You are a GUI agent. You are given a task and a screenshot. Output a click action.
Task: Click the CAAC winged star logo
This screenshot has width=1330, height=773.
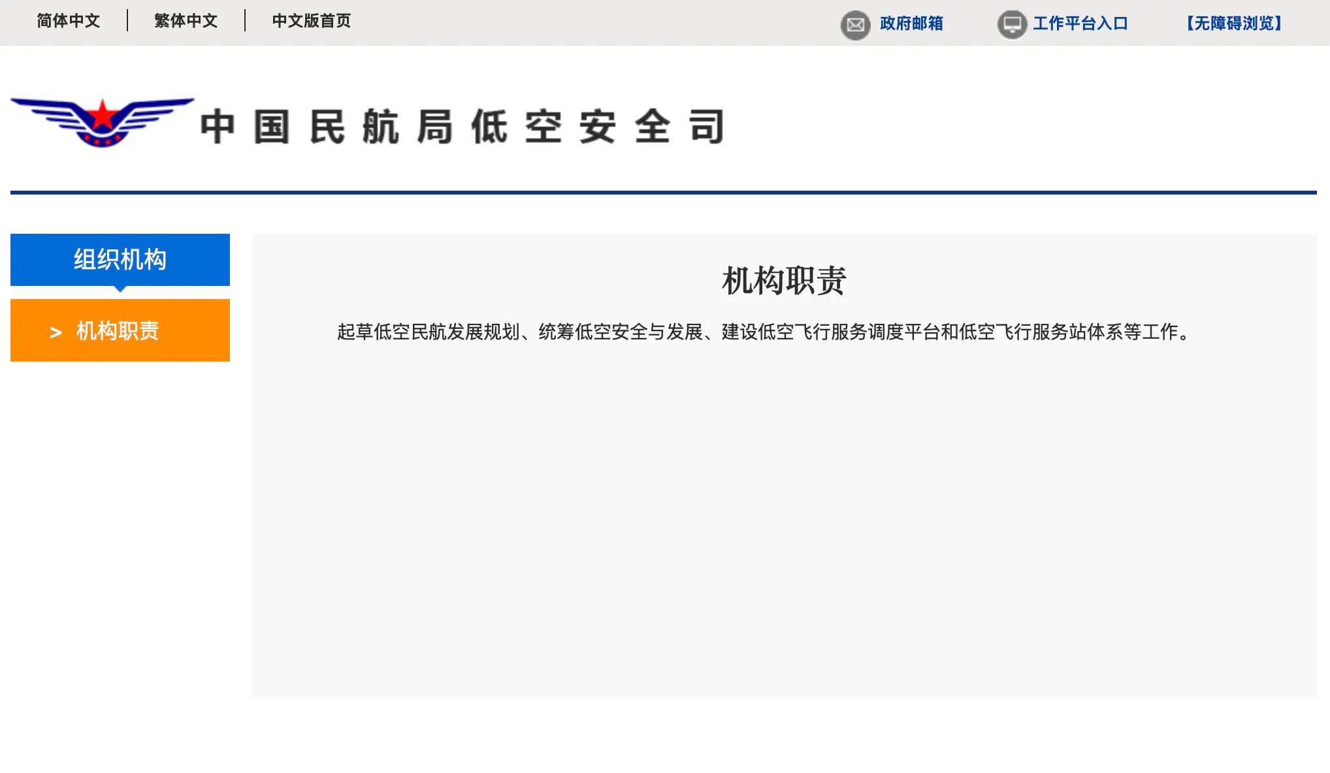102,123
